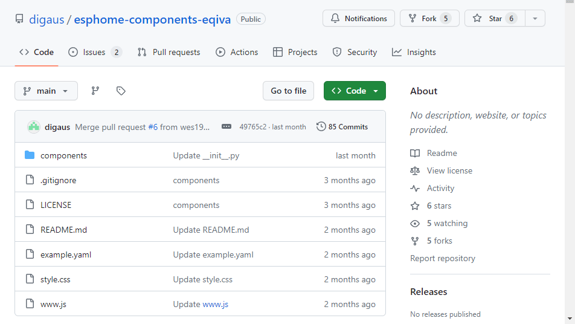View the 85 Commits history
Image resolution: width=575 pixels, height=324 pixels.
point(348,127)
